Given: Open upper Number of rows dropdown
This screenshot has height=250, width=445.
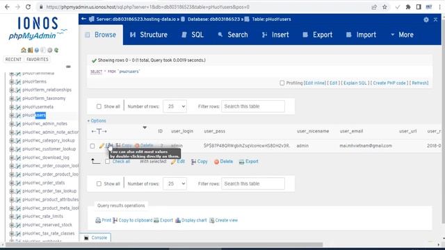Looking at the screenshot, I should pyautogui.click(x=175, y=106).
